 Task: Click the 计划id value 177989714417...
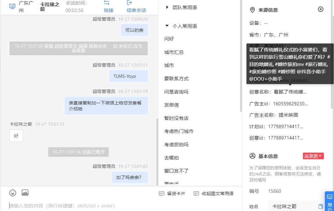285,127
